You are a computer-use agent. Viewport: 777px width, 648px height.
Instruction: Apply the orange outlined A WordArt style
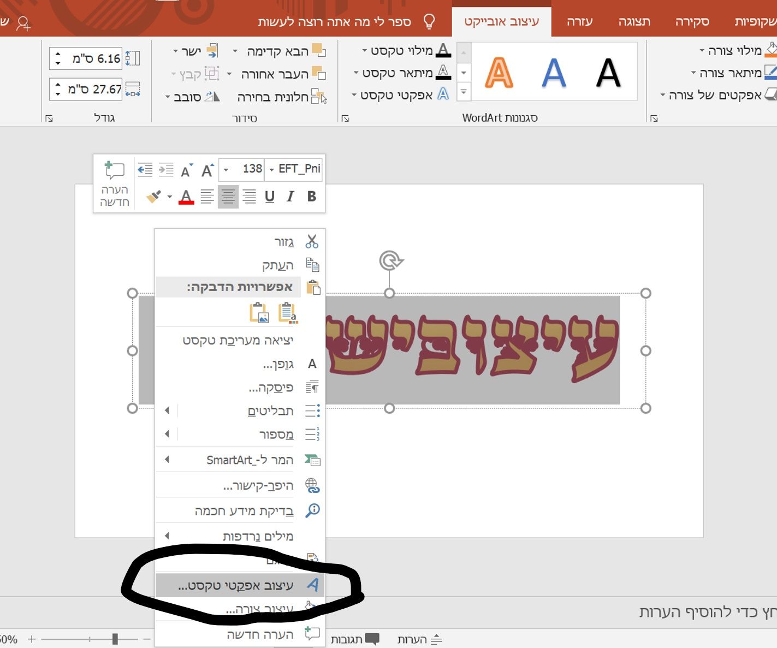click(x=499, y=73)
